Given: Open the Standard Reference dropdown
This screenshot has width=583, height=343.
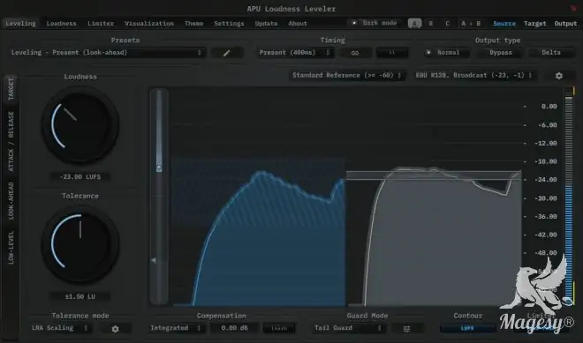Looking at the screenshot, I should (347, 75).
